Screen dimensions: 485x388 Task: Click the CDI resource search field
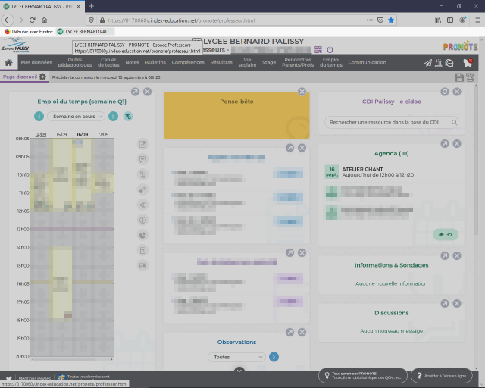(386, 122)
